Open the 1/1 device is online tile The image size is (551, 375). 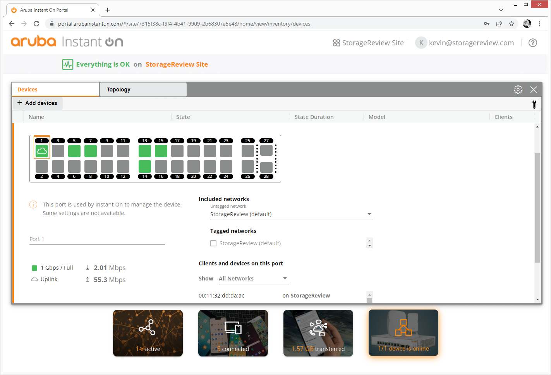(403, 333)
